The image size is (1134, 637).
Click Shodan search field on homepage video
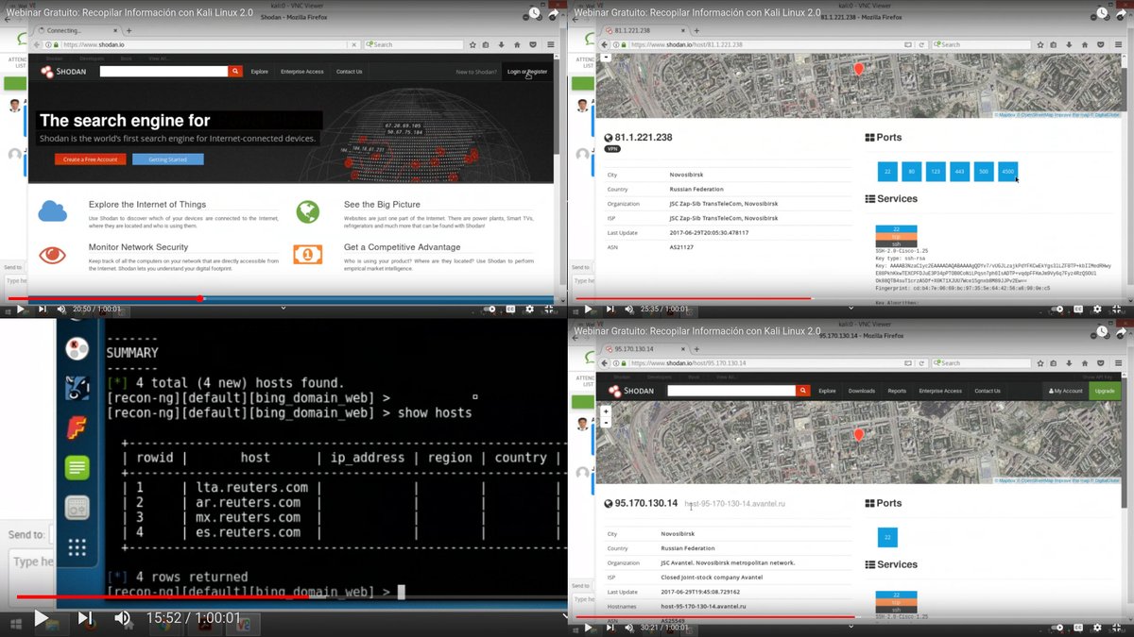164,71
